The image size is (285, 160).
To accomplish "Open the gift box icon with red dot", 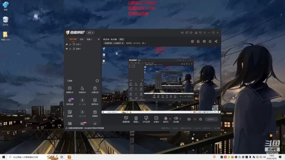I will coord(192,41).
